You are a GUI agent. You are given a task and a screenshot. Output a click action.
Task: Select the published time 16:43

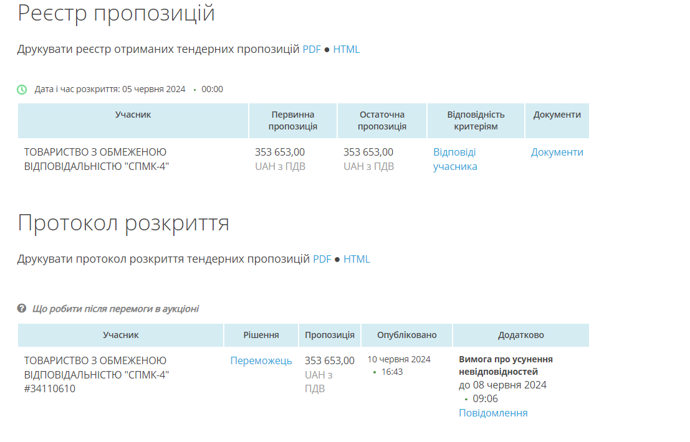pyautogui.click(x=392, y=372)
